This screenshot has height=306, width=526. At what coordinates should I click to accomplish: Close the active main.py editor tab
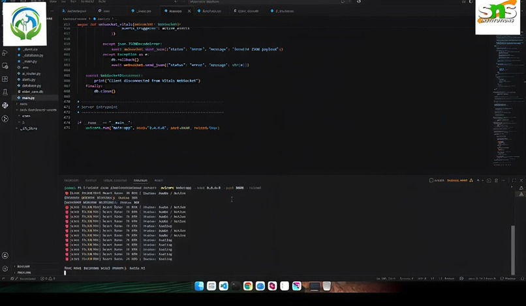(189, 11)
